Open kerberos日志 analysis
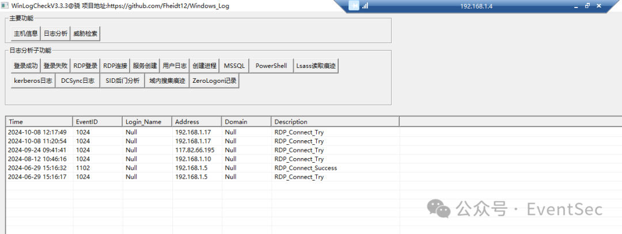This screenshot has width=622, height=234. pos(33,81)
